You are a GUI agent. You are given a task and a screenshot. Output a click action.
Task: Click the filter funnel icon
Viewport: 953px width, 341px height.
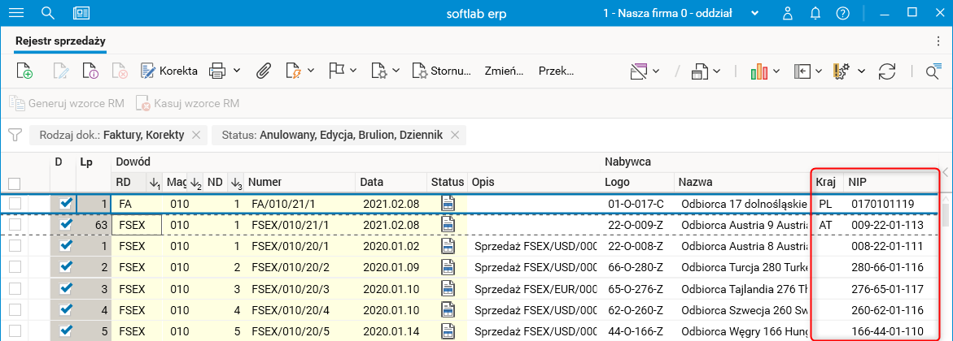(15, 135)
